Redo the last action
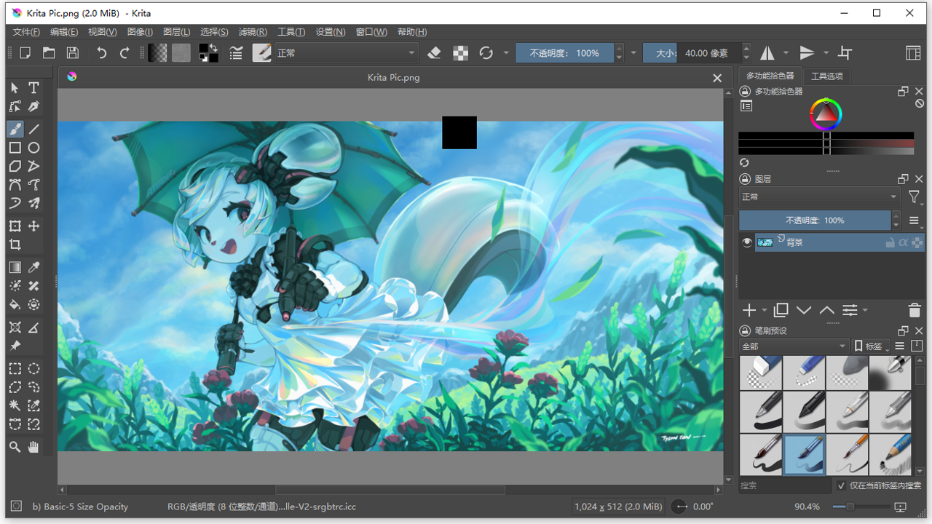Image resolution: width=932 pixels, height=524 pixels. [x=125, y=53]
